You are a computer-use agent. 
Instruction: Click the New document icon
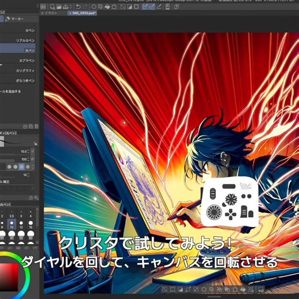52,7
